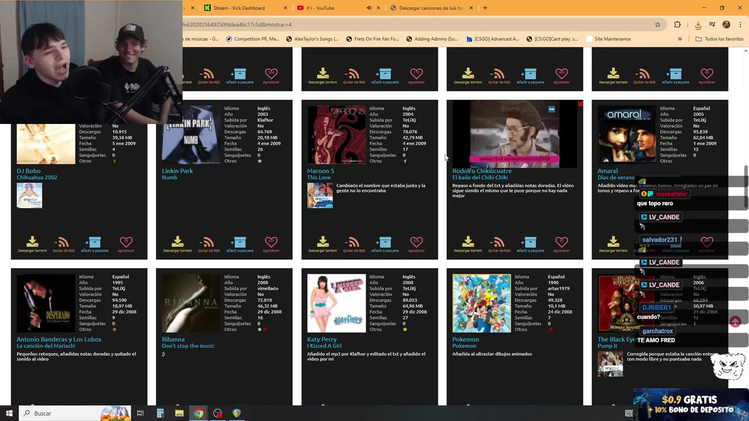
Task: Play the Rodolfo Chikilicuatre video thumbnail
Action: tap(515, 134)
